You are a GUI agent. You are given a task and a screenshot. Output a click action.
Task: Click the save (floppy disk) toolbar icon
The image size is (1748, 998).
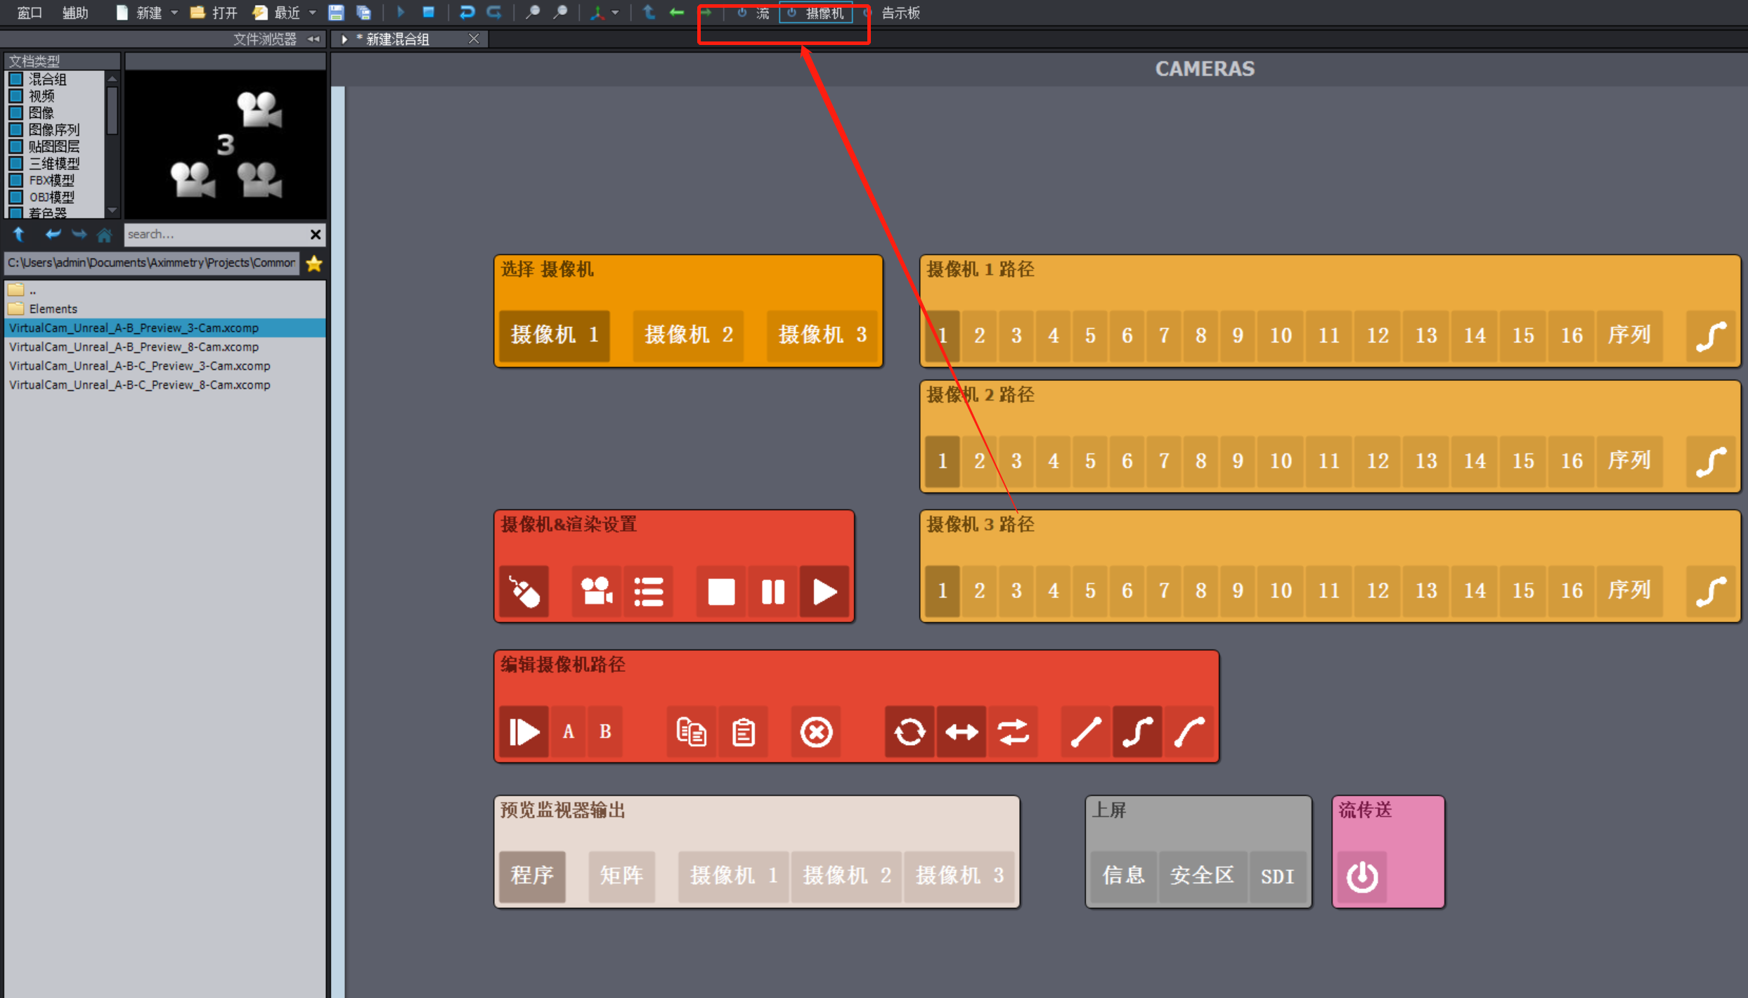click(x=336, y=13)
